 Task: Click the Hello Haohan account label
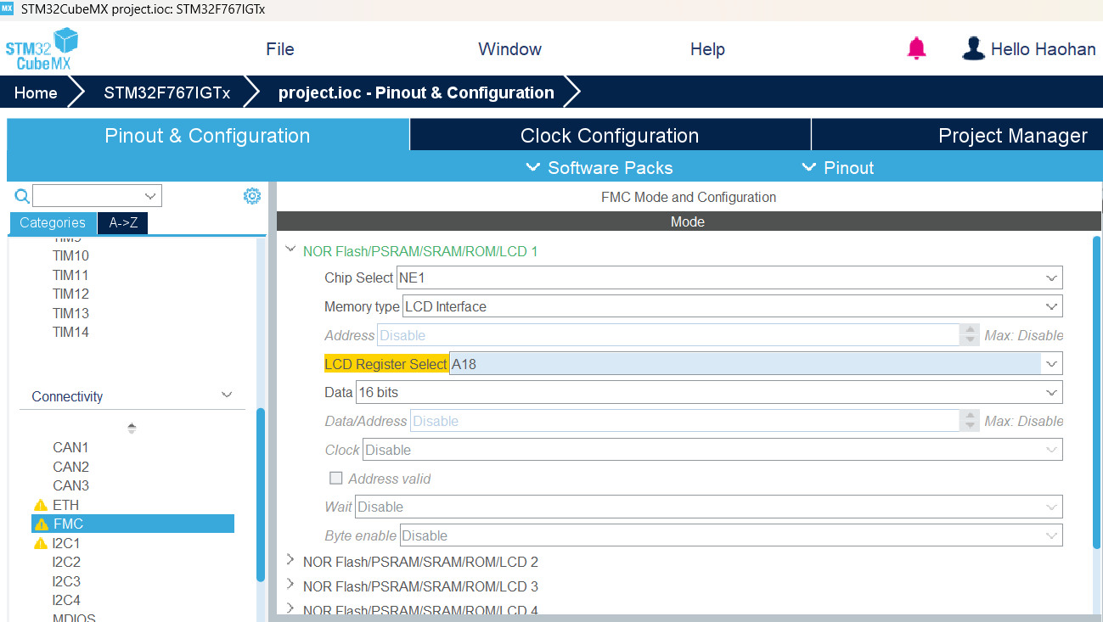tap(1044, 48)
